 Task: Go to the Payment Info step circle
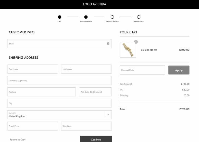point(139,17)
